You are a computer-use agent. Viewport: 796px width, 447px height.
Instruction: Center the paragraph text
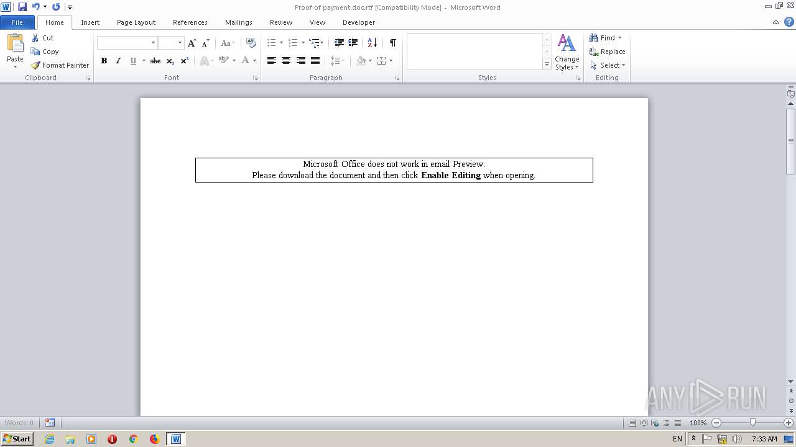pos(286,61)
